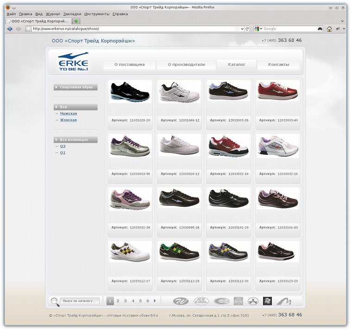
Task: Go to catalog page 6
Action: (x=148, y=301)
